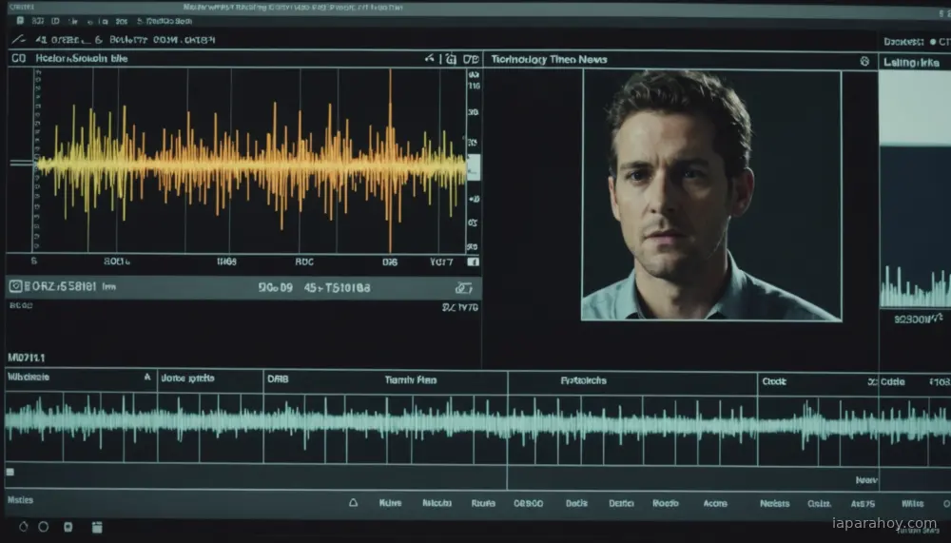Click the 'Nelsts' button in bottom bar
951x543 pixels.
pos(774,504)
